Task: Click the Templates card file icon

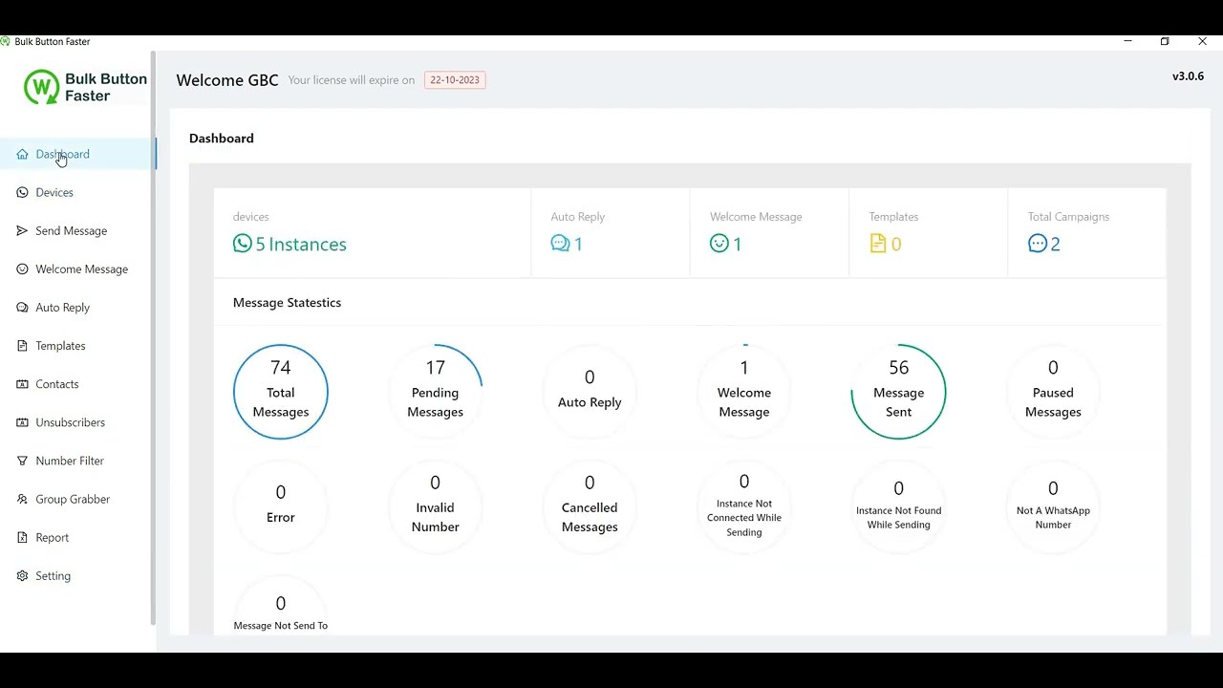Action: tap(878, 244)
